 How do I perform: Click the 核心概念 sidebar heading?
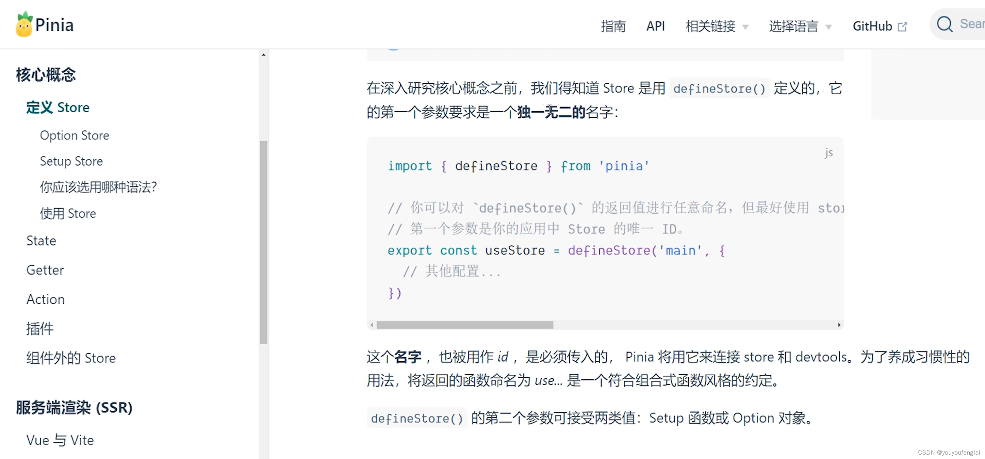click(x=46, y=75)
